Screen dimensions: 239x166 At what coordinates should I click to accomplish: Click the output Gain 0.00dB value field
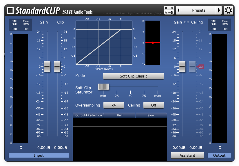(x=179, y=148)
